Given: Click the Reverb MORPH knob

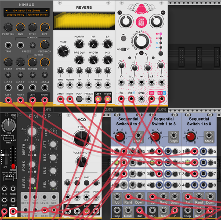Looking at the screenshot, I should tap(79, 44).
